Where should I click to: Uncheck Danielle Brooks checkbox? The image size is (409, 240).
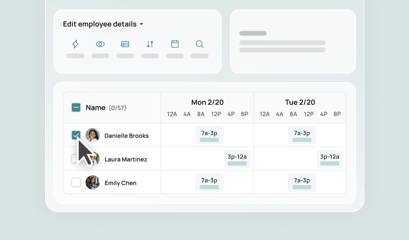(76, 135)
